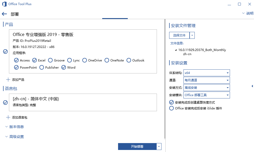Open the arrow menu beside 选择文件
Image resolution: width=254 pixels, height=152 pixels.
pyautogui.click(x=192, y=35)
